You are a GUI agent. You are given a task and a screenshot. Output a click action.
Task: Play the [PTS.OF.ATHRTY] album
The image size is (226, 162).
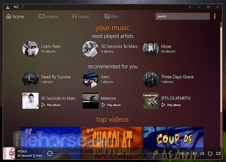pos(171,105)
